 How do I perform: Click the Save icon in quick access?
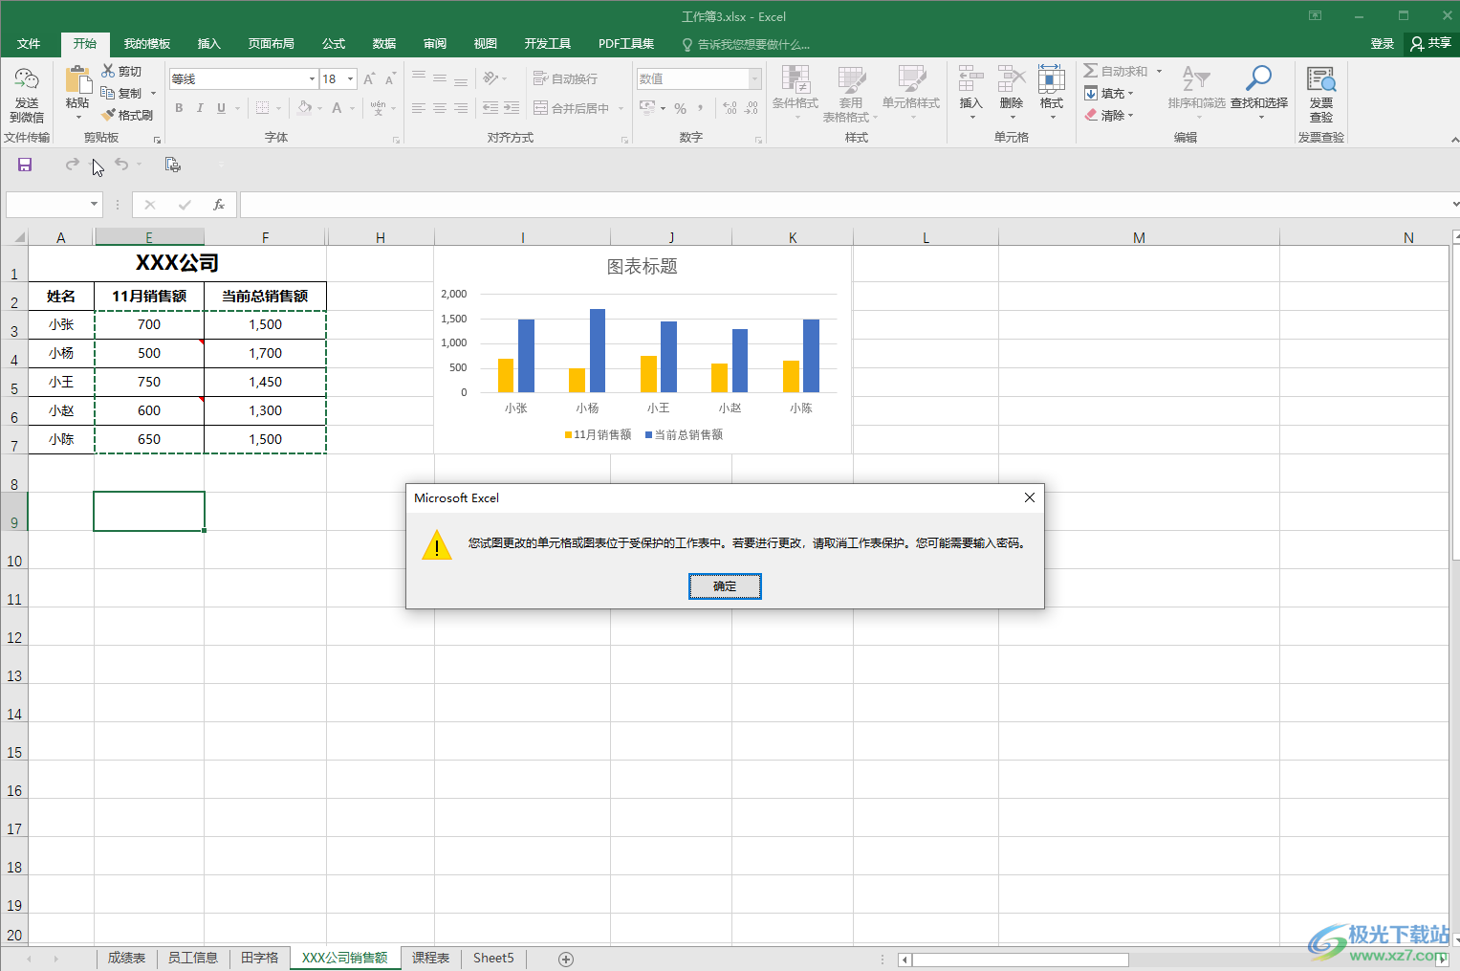click(x=25, y=165)
